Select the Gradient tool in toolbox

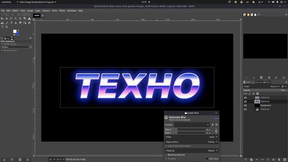tap(2, 23)
